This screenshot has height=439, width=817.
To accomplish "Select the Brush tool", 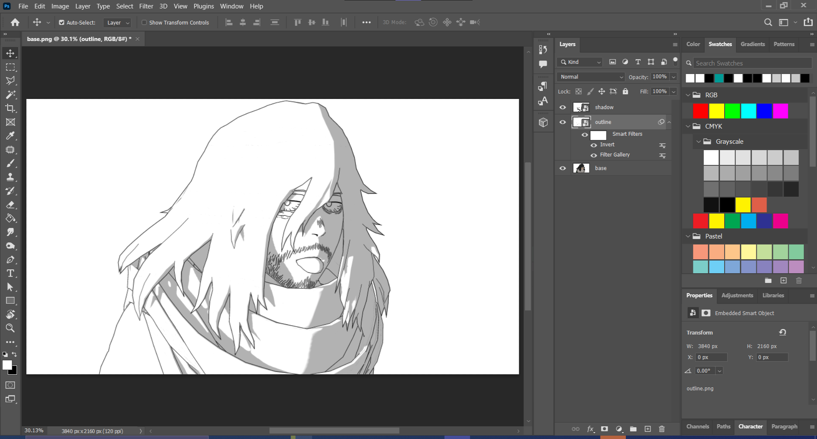I will point(10,163).
